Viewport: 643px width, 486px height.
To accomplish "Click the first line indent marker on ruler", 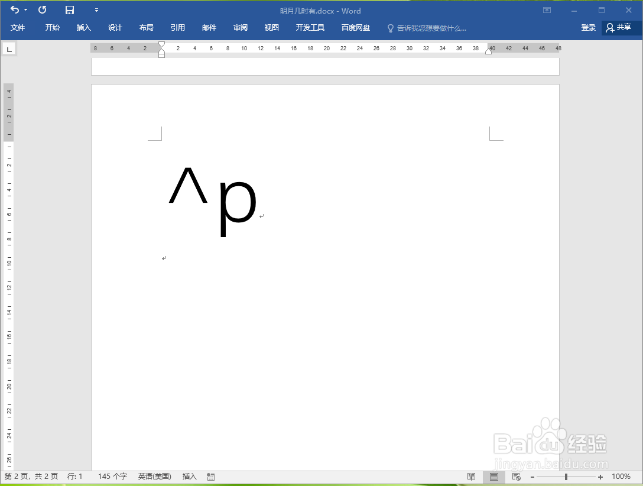I will (x=161, y=44).
